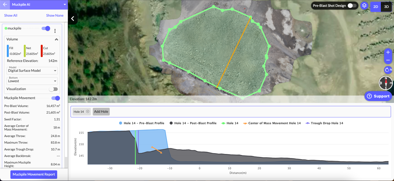
Task: Collapse the Volume section
Action: coord(56,39)
